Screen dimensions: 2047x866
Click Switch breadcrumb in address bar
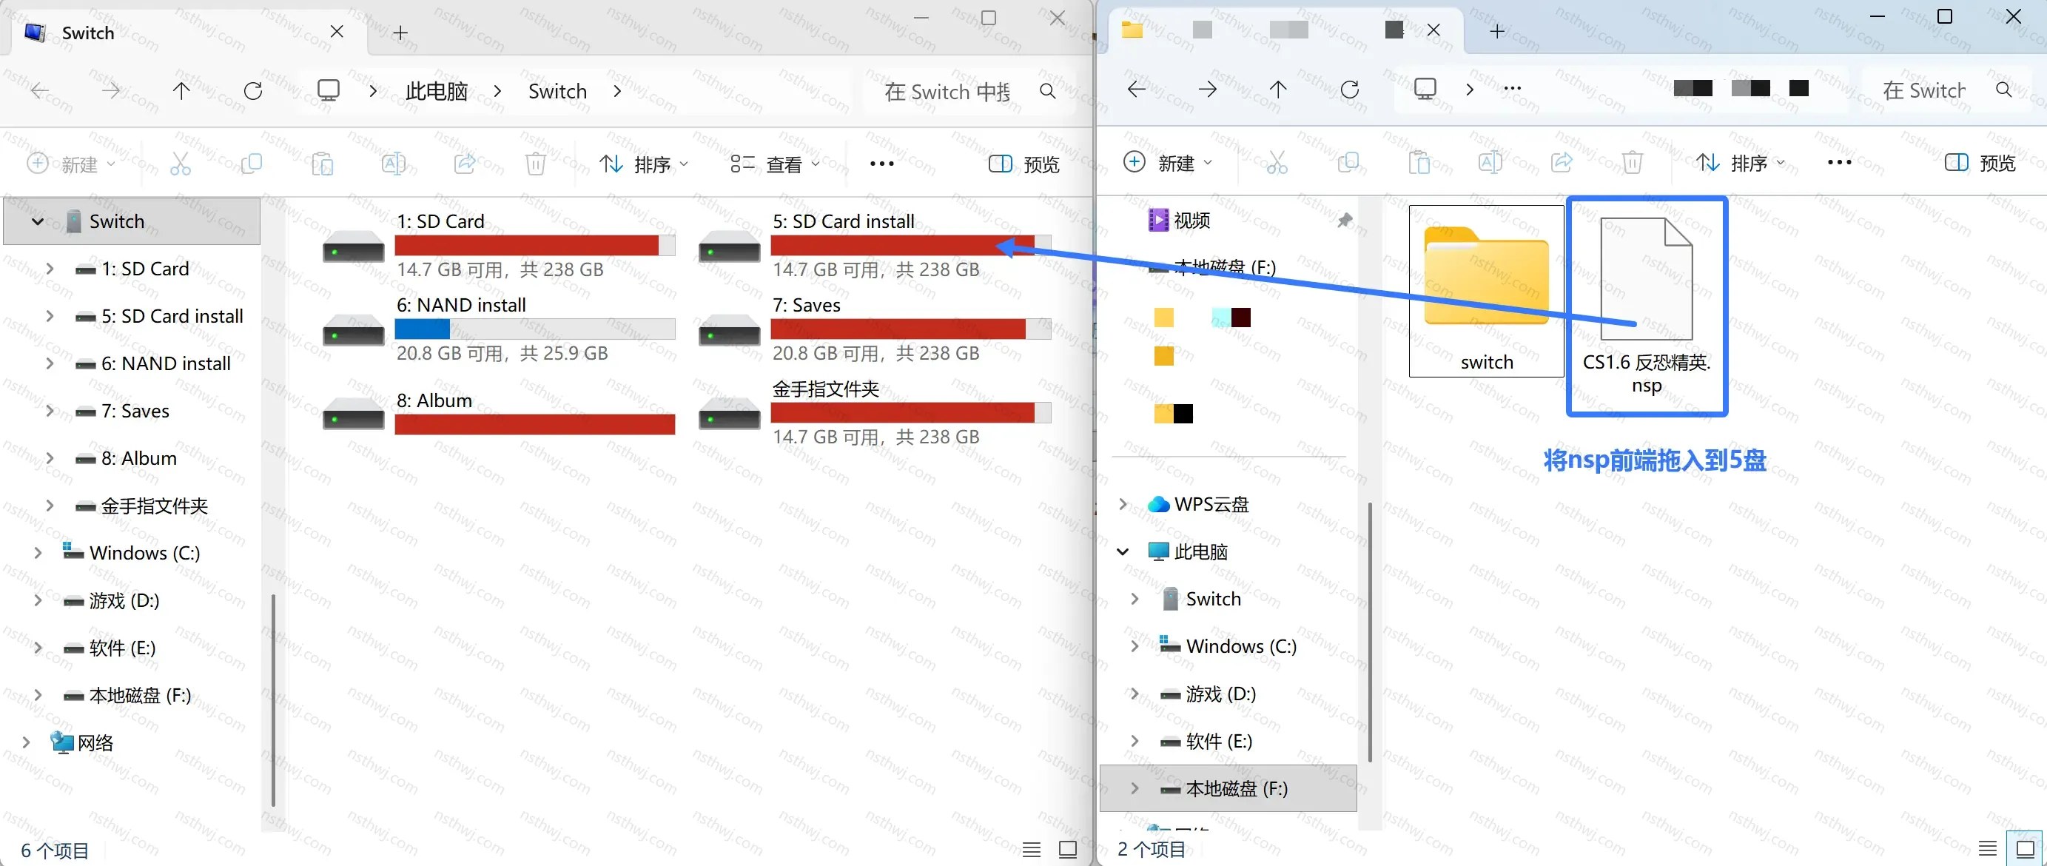pyautogui.click(x=558, y=91)
